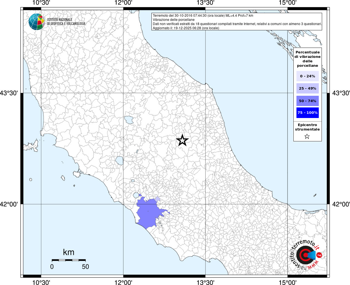This screenshot has width=350, height=285.
Task: Click the earthquake title line in info box
Action: click(203, 16)
